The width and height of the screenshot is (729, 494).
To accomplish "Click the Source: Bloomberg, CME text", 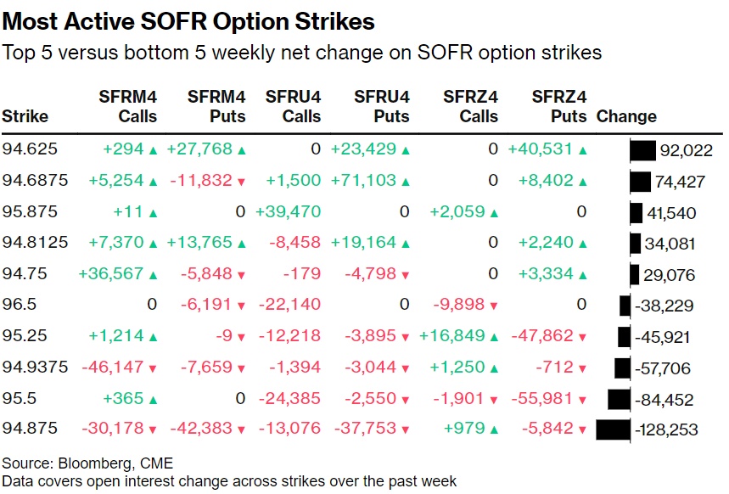I will coord(87,463).
